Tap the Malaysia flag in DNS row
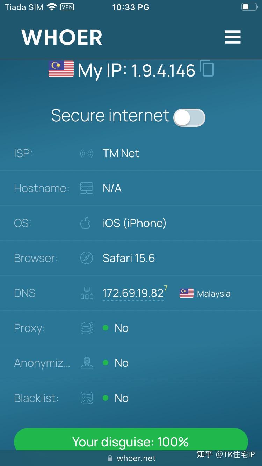Viewport: 262px width, 466px height. 187,293
